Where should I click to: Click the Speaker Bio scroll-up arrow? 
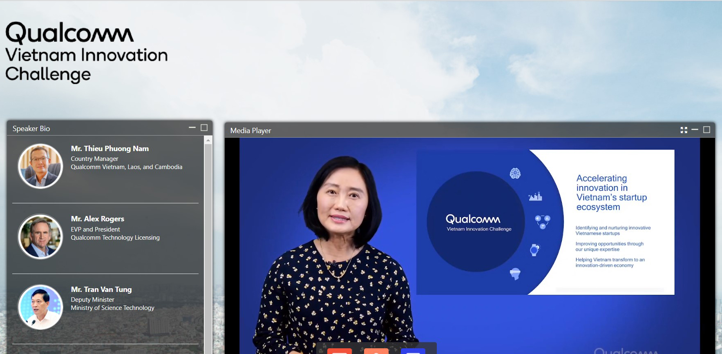coord(208,140)
